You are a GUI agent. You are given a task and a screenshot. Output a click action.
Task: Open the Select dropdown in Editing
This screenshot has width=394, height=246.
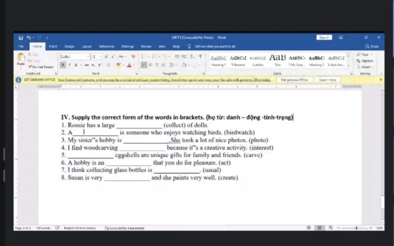coord(365,67)
